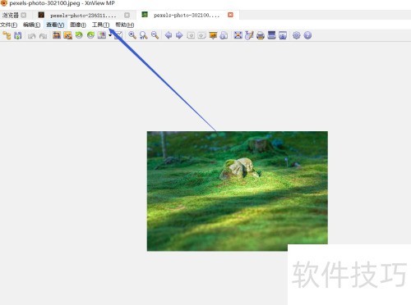
Task: Rotate image clockwise with the green icon
Action: pyautogui.click(x=90, y=35)
